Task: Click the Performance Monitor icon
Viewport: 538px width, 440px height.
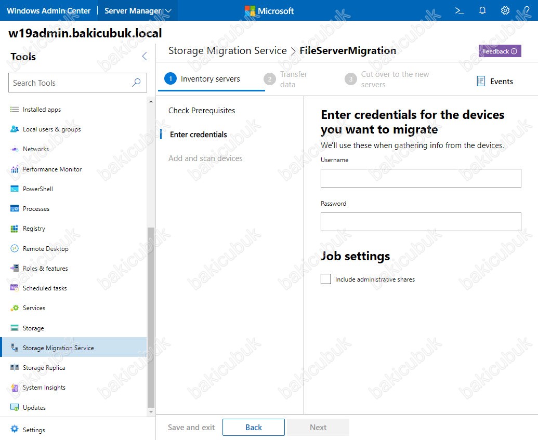Action: 15,169
